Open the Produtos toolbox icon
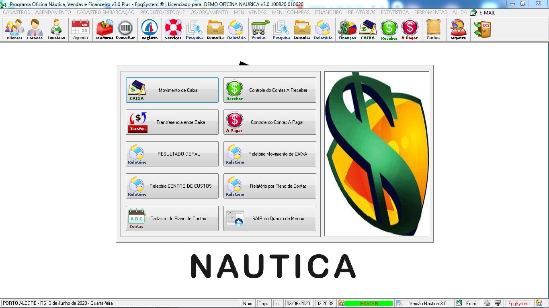This screenshot has height=308, width=549. (104, 30)
